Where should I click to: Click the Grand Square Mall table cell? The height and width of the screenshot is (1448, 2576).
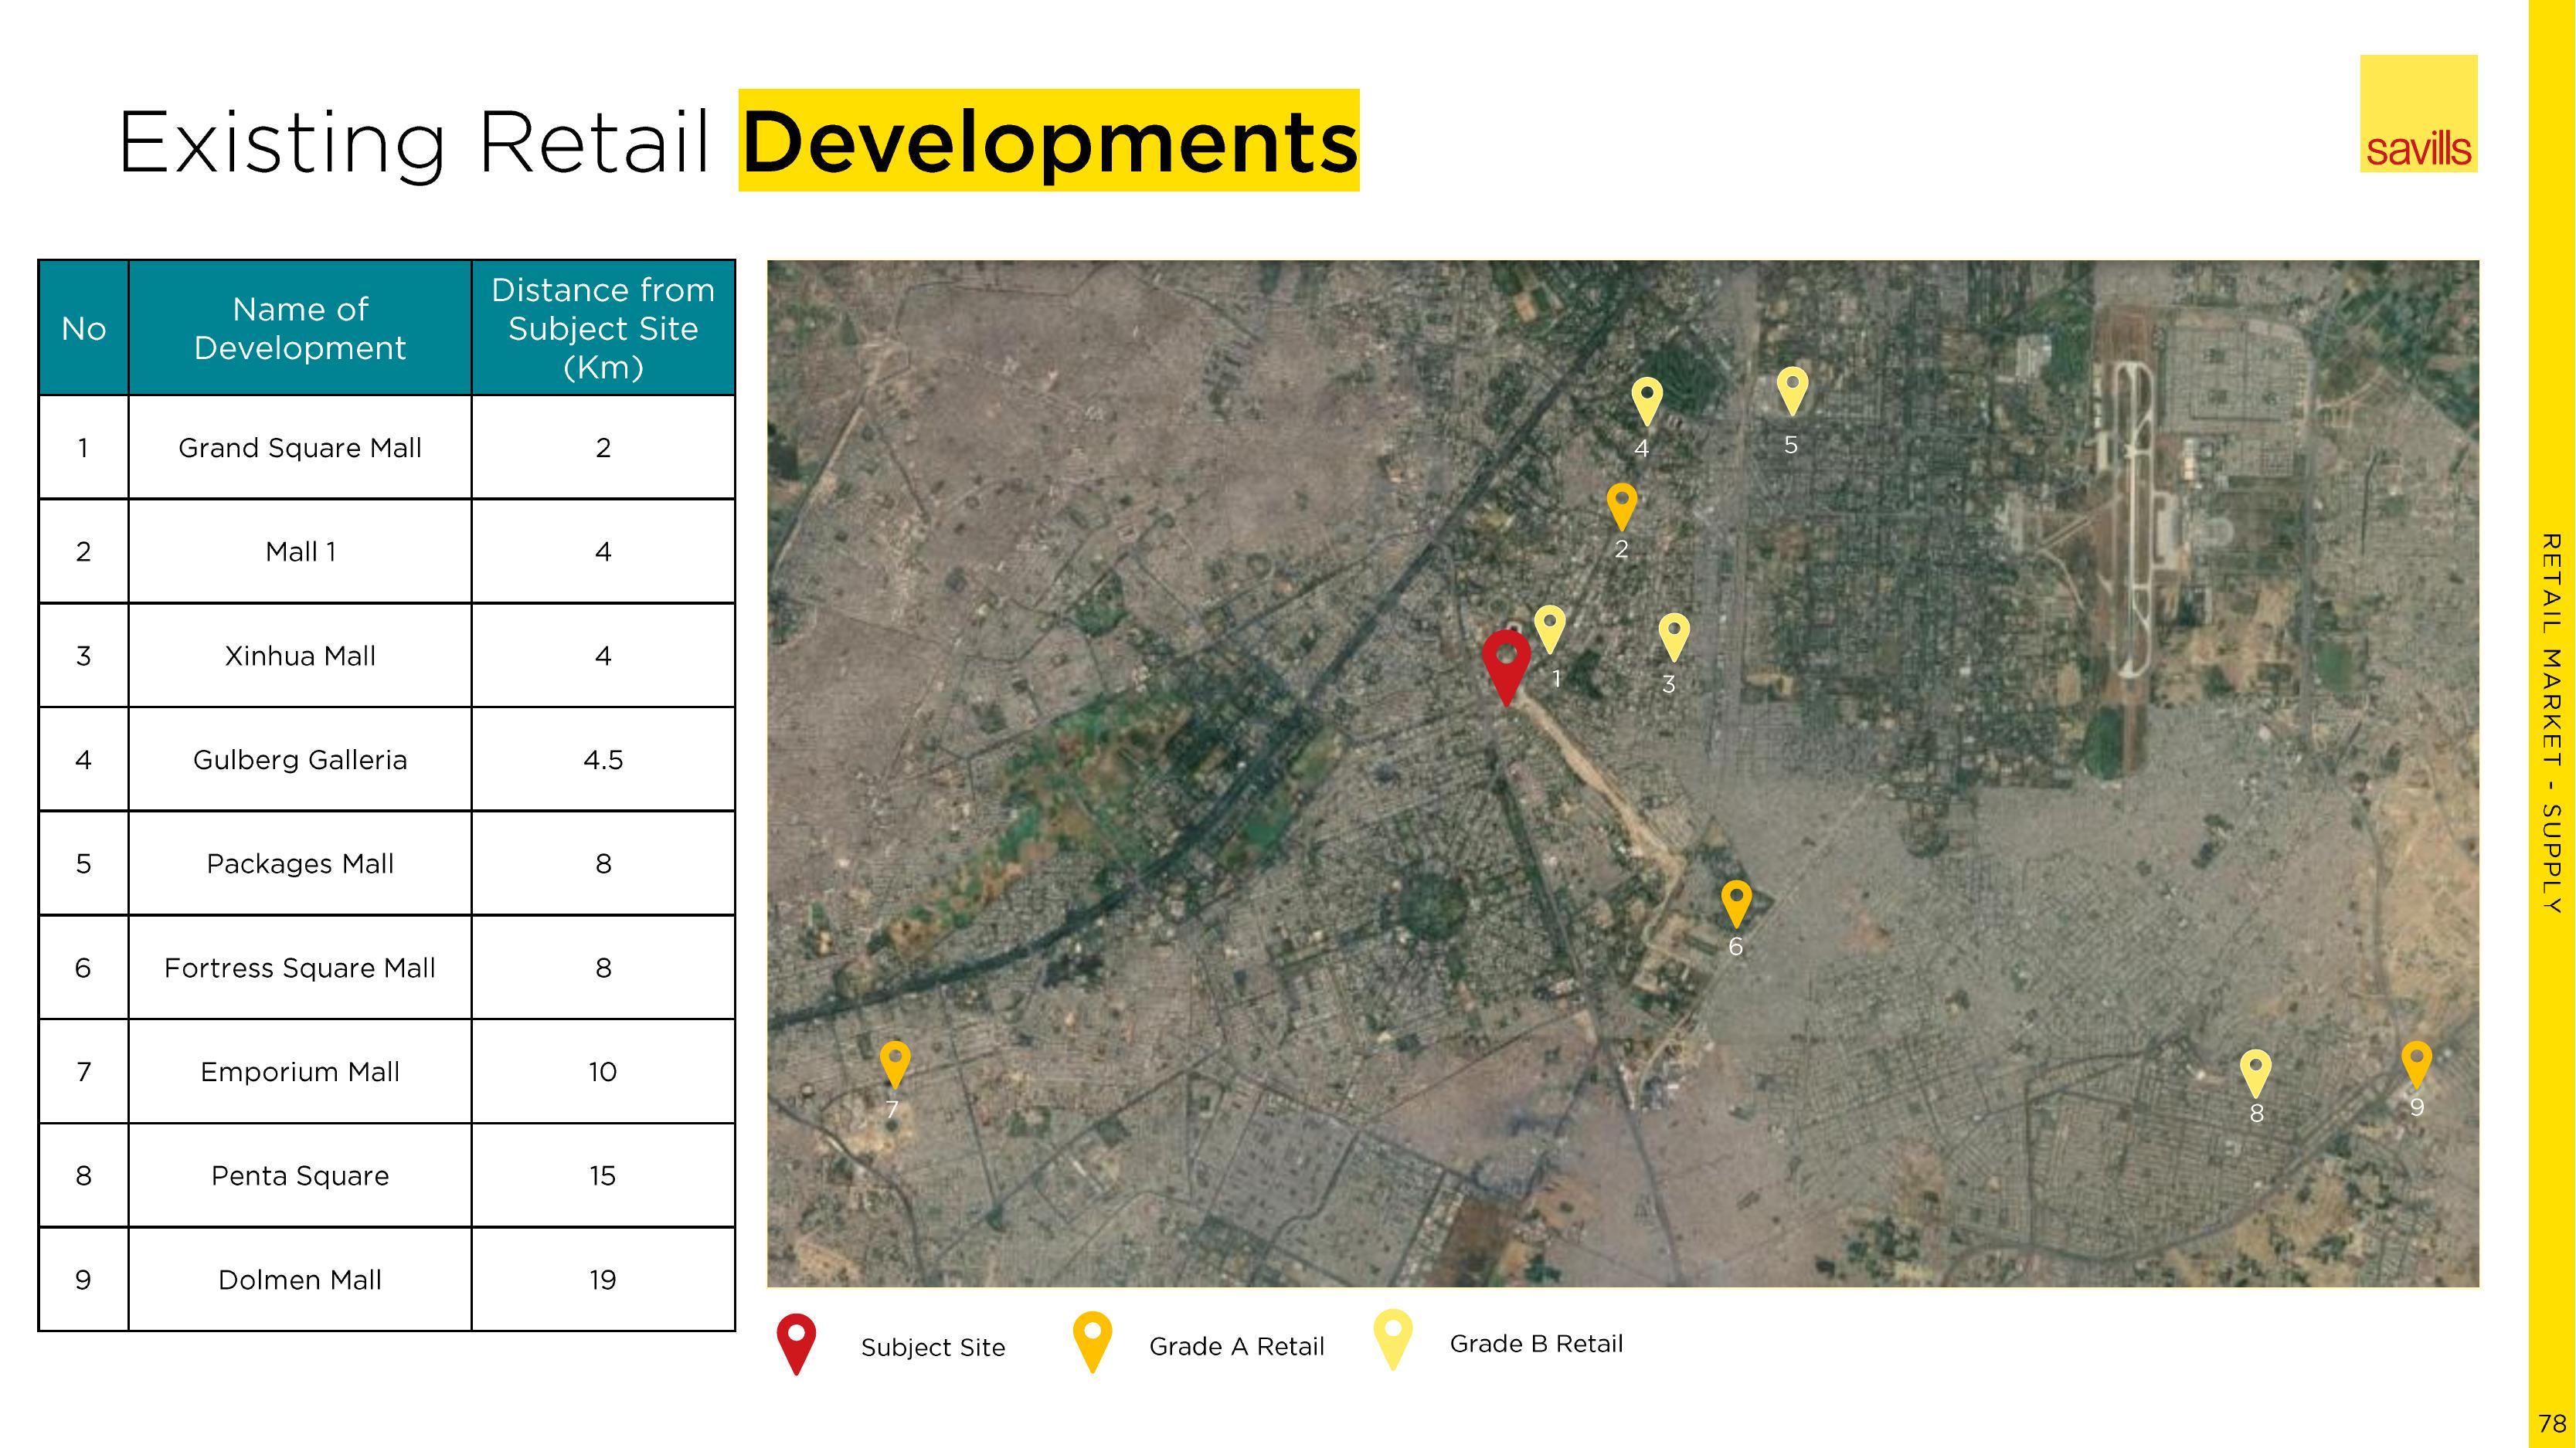300,448
